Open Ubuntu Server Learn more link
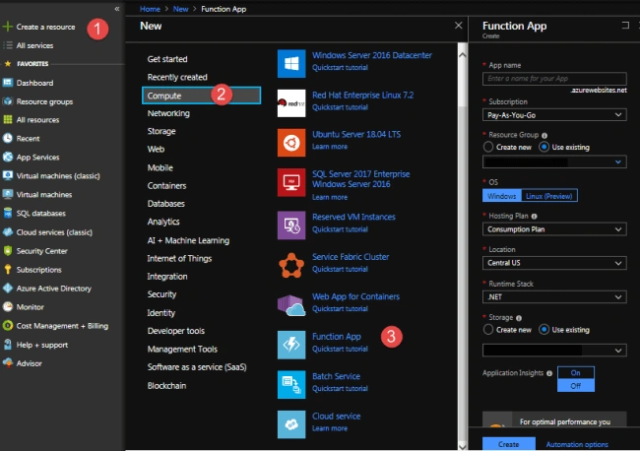 click(x=330, y=147)
